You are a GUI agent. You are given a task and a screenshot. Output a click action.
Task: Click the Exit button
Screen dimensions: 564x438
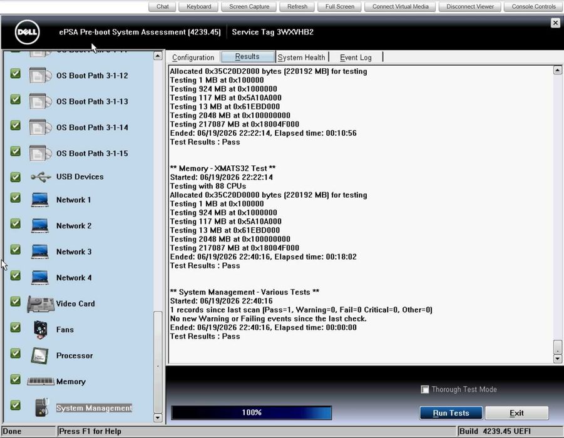(516, 413)
